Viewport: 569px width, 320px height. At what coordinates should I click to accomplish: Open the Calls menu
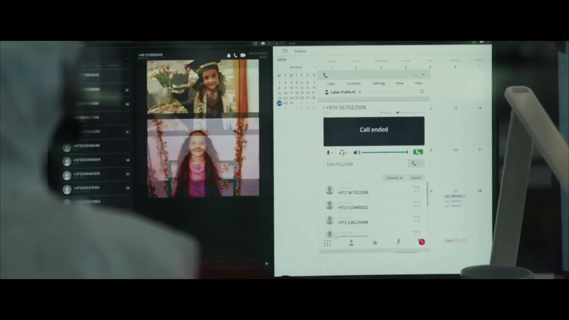pyautogui.click(x=331, y=84)
